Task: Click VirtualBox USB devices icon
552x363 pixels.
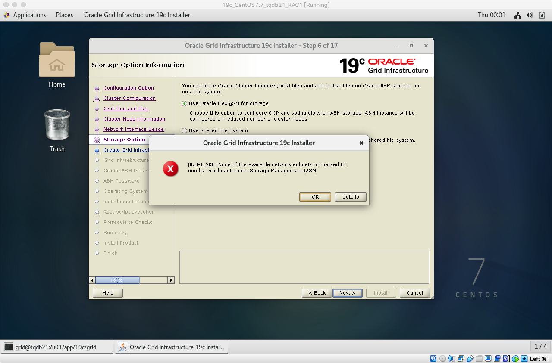Action: coord(470,359)
